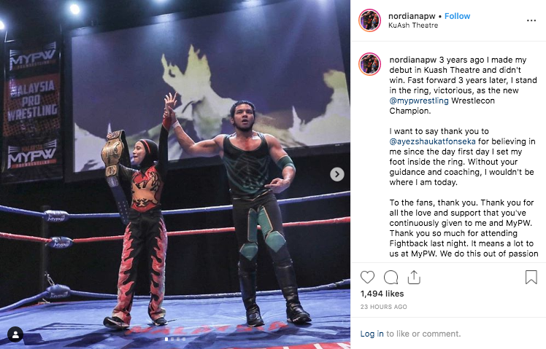Open KuAsh Theatre location link

[x=413, y=26]
